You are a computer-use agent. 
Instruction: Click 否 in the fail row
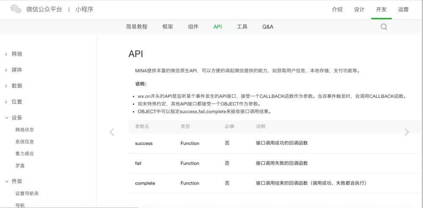(x=227, y=163)
